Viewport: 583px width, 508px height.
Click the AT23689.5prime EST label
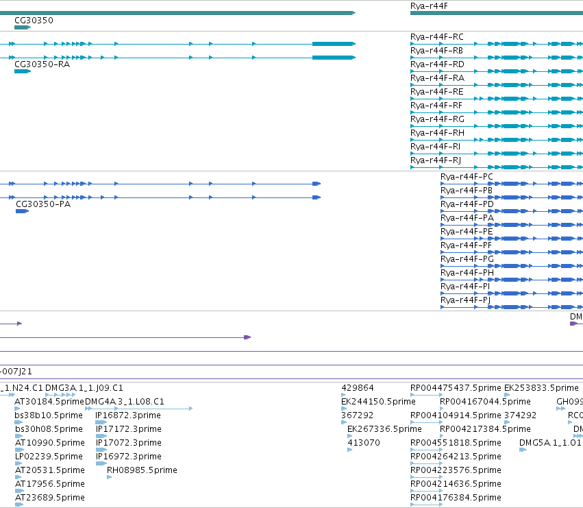coord(50,498)
